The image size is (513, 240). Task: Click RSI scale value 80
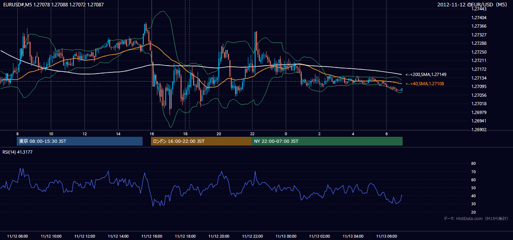[473, 164]
